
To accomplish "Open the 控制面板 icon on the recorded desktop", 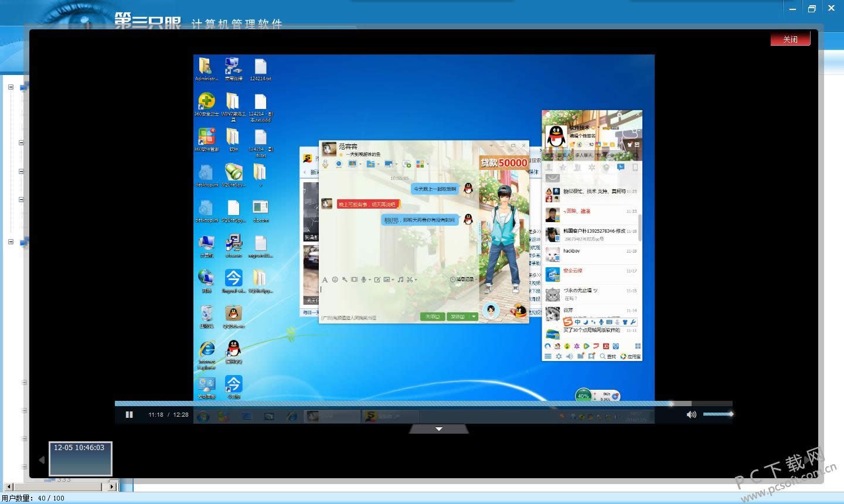I will [x=206, y=388].
